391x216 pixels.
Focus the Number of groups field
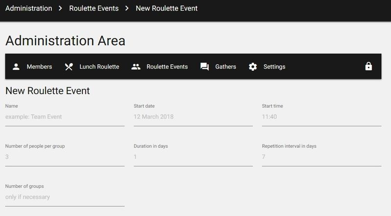click(65, 197)
